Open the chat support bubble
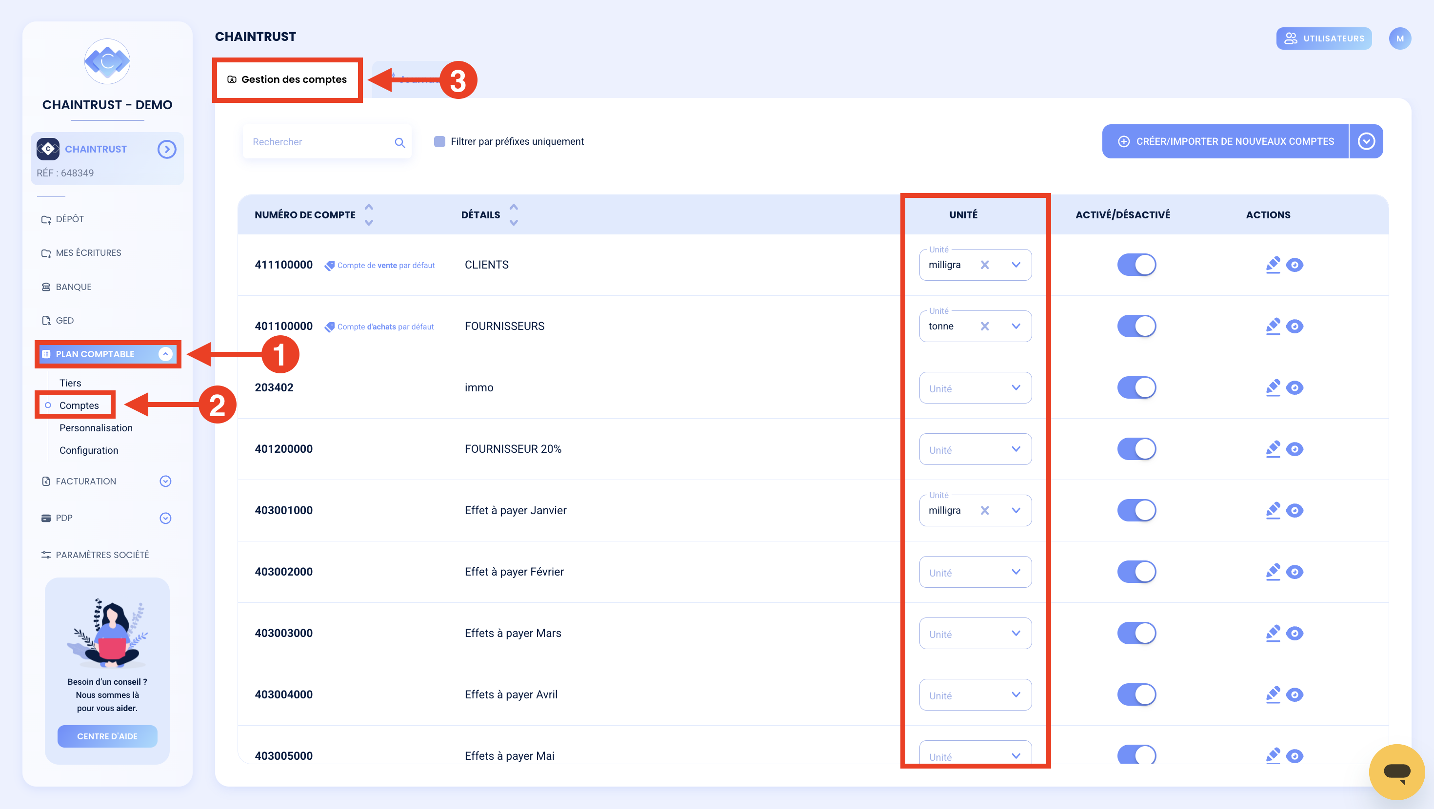Viewport: 1434px width, 809px height. point(1396,772)
